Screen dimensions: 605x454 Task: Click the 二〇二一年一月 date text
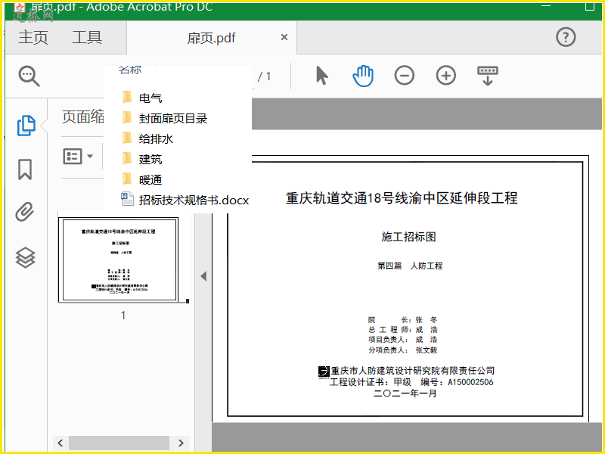(405, 393)
